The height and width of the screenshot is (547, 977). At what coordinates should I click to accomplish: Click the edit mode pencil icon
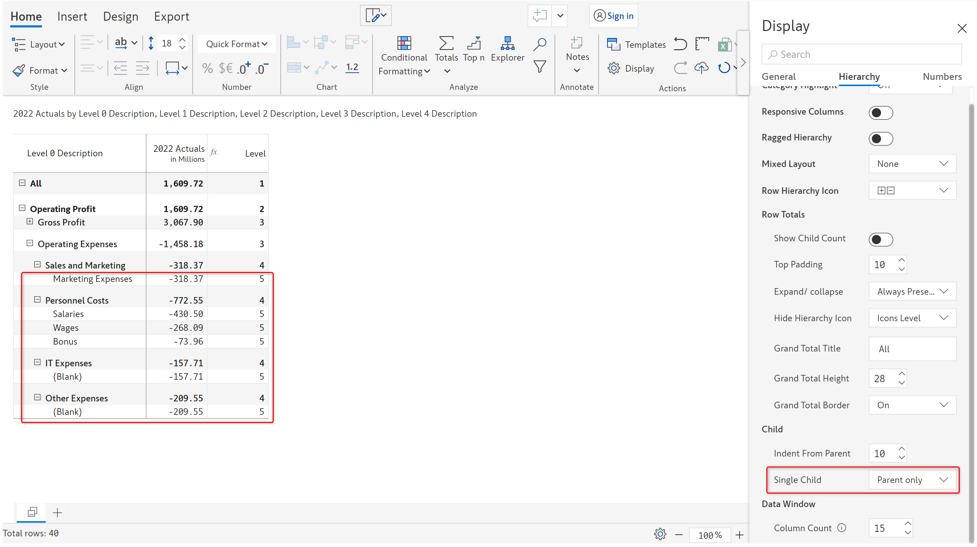point(375,15)
